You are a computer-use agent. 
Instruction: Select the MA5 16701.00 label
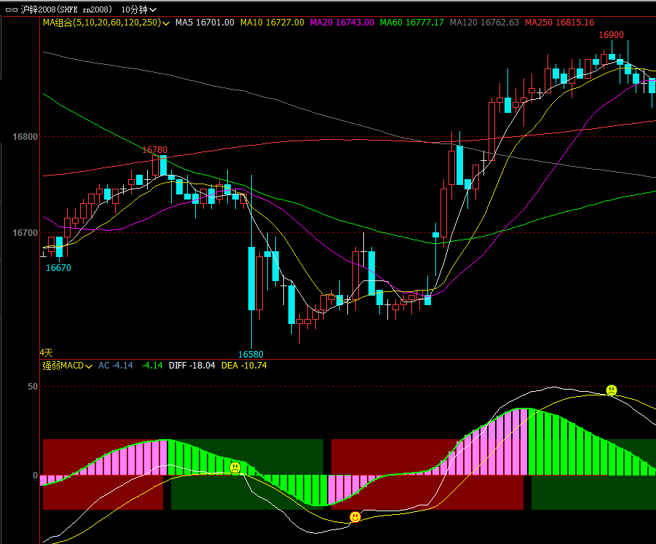[205, 23]
